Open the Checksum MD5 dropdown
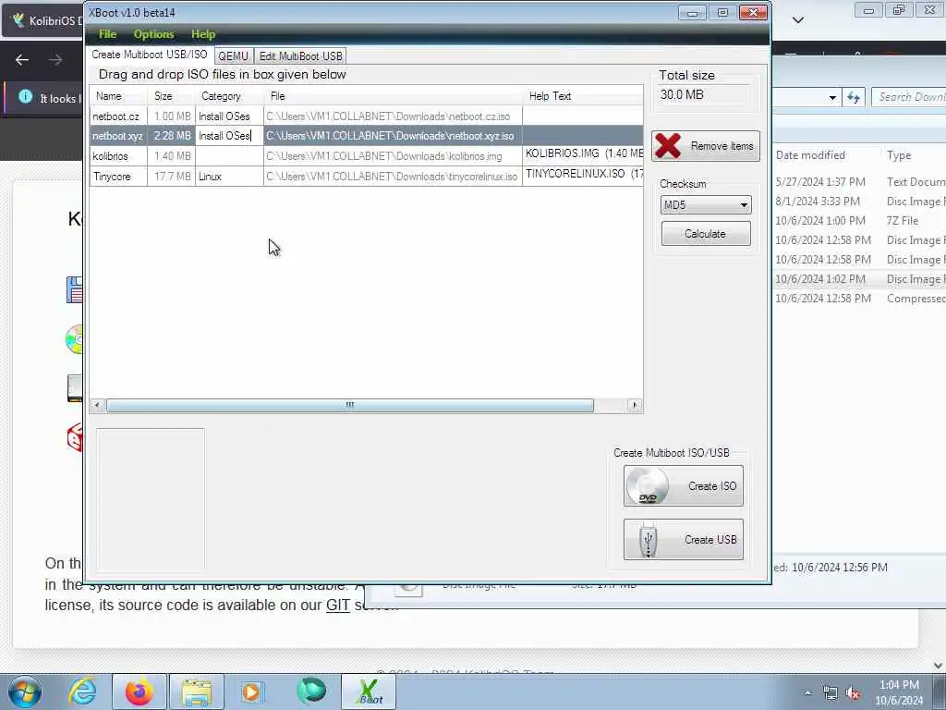The width and height of the screenshot is (946, 710). point(706,205)
